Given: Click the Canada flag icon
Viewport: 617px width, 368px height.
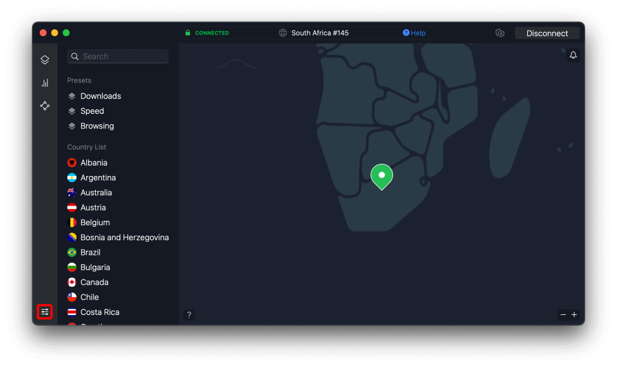Looking at the screenshot, I should (72, 282).
